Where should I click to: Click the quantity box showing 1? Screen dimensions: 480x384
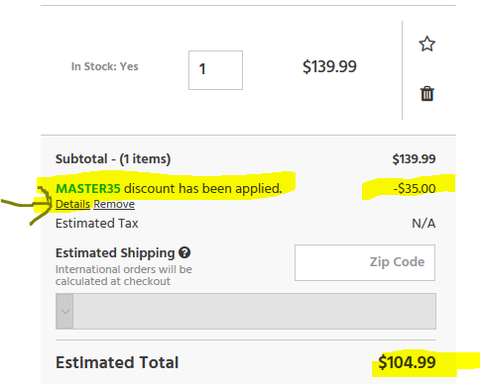click(x=215, y=70)
